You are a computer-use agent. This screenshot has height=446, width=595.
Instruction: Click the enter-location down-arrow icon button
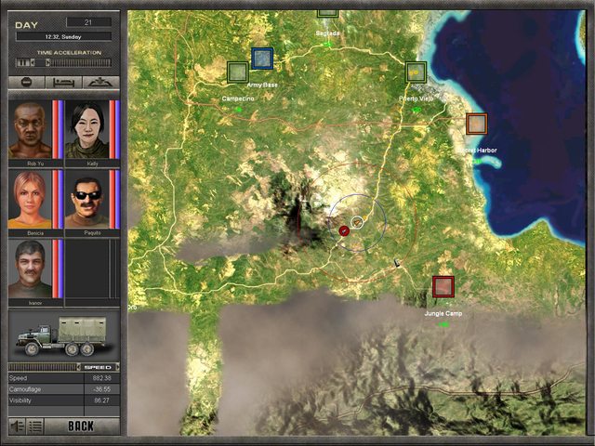point(100,83)
